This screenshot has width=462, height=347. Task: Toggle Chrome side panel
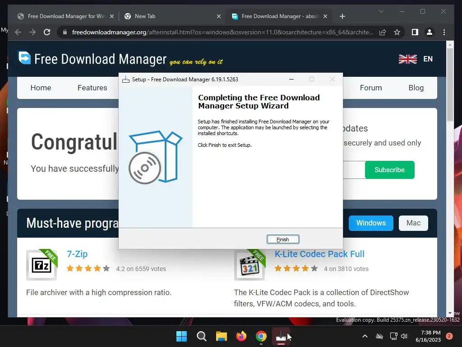coord(415,32)
